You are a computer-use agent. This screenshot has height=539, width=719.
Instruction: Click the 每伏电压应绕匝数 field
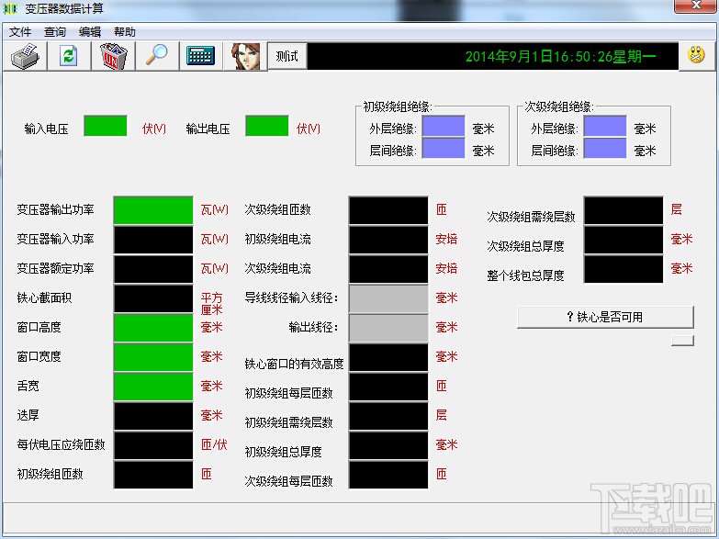click(153, 445)
